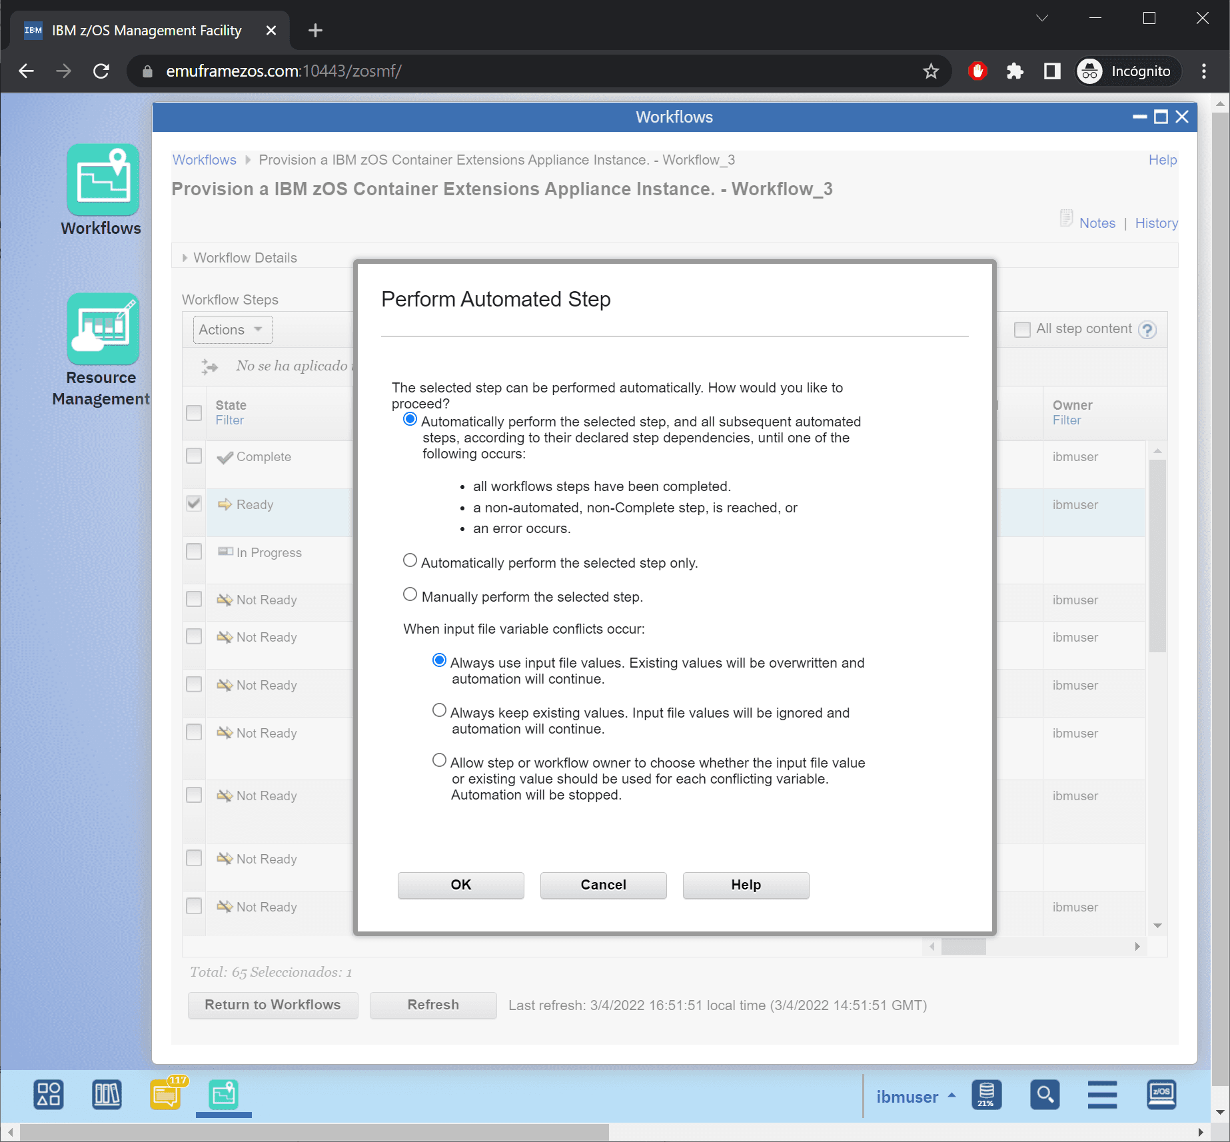The height and width of the screenshot is (1142, 1230).
Task: Open the Workflows desktop icon
Action: (x=103, y=180)
